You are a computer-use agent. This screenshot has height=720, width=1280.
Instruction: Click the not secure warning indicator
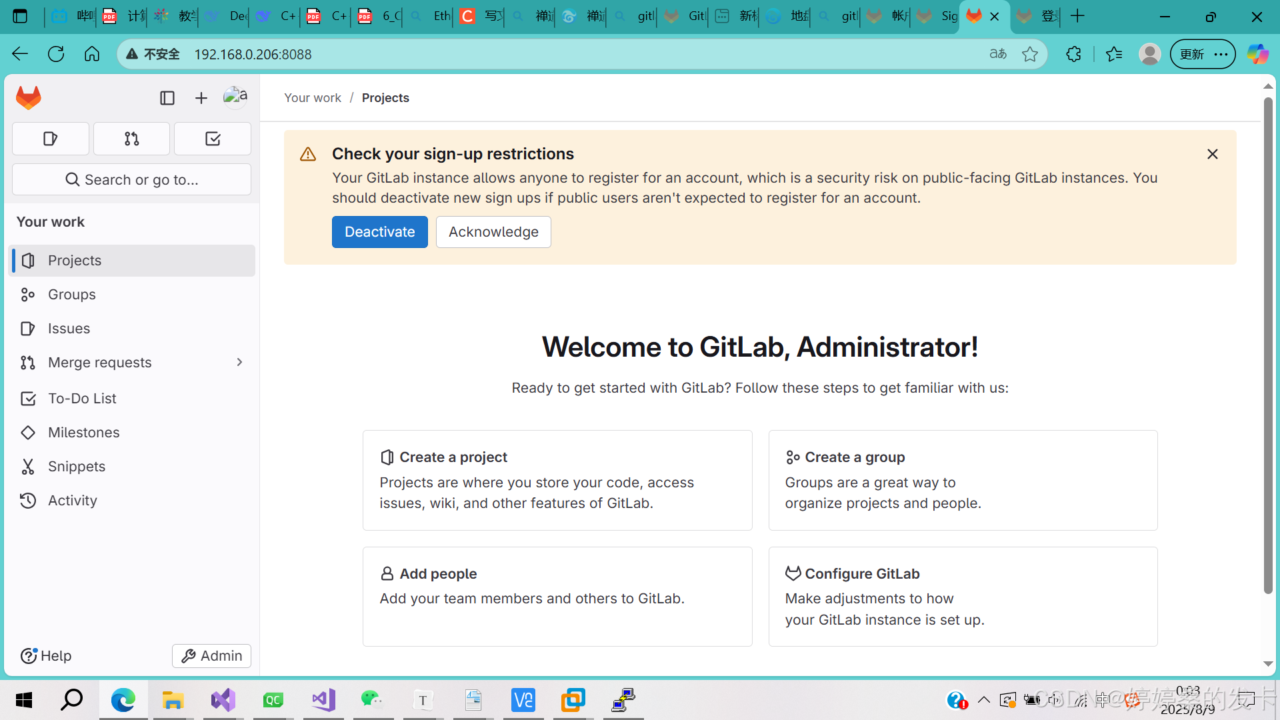153,54
